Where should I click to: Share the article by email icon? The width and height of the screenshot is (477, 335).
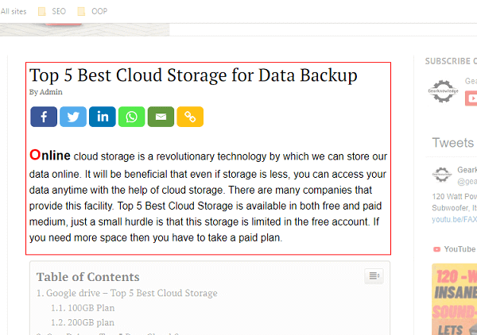click(161, 117)
